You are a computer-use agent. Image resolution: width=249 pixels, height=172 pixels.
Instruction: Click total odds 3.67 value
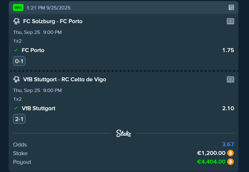click(228, 144)
